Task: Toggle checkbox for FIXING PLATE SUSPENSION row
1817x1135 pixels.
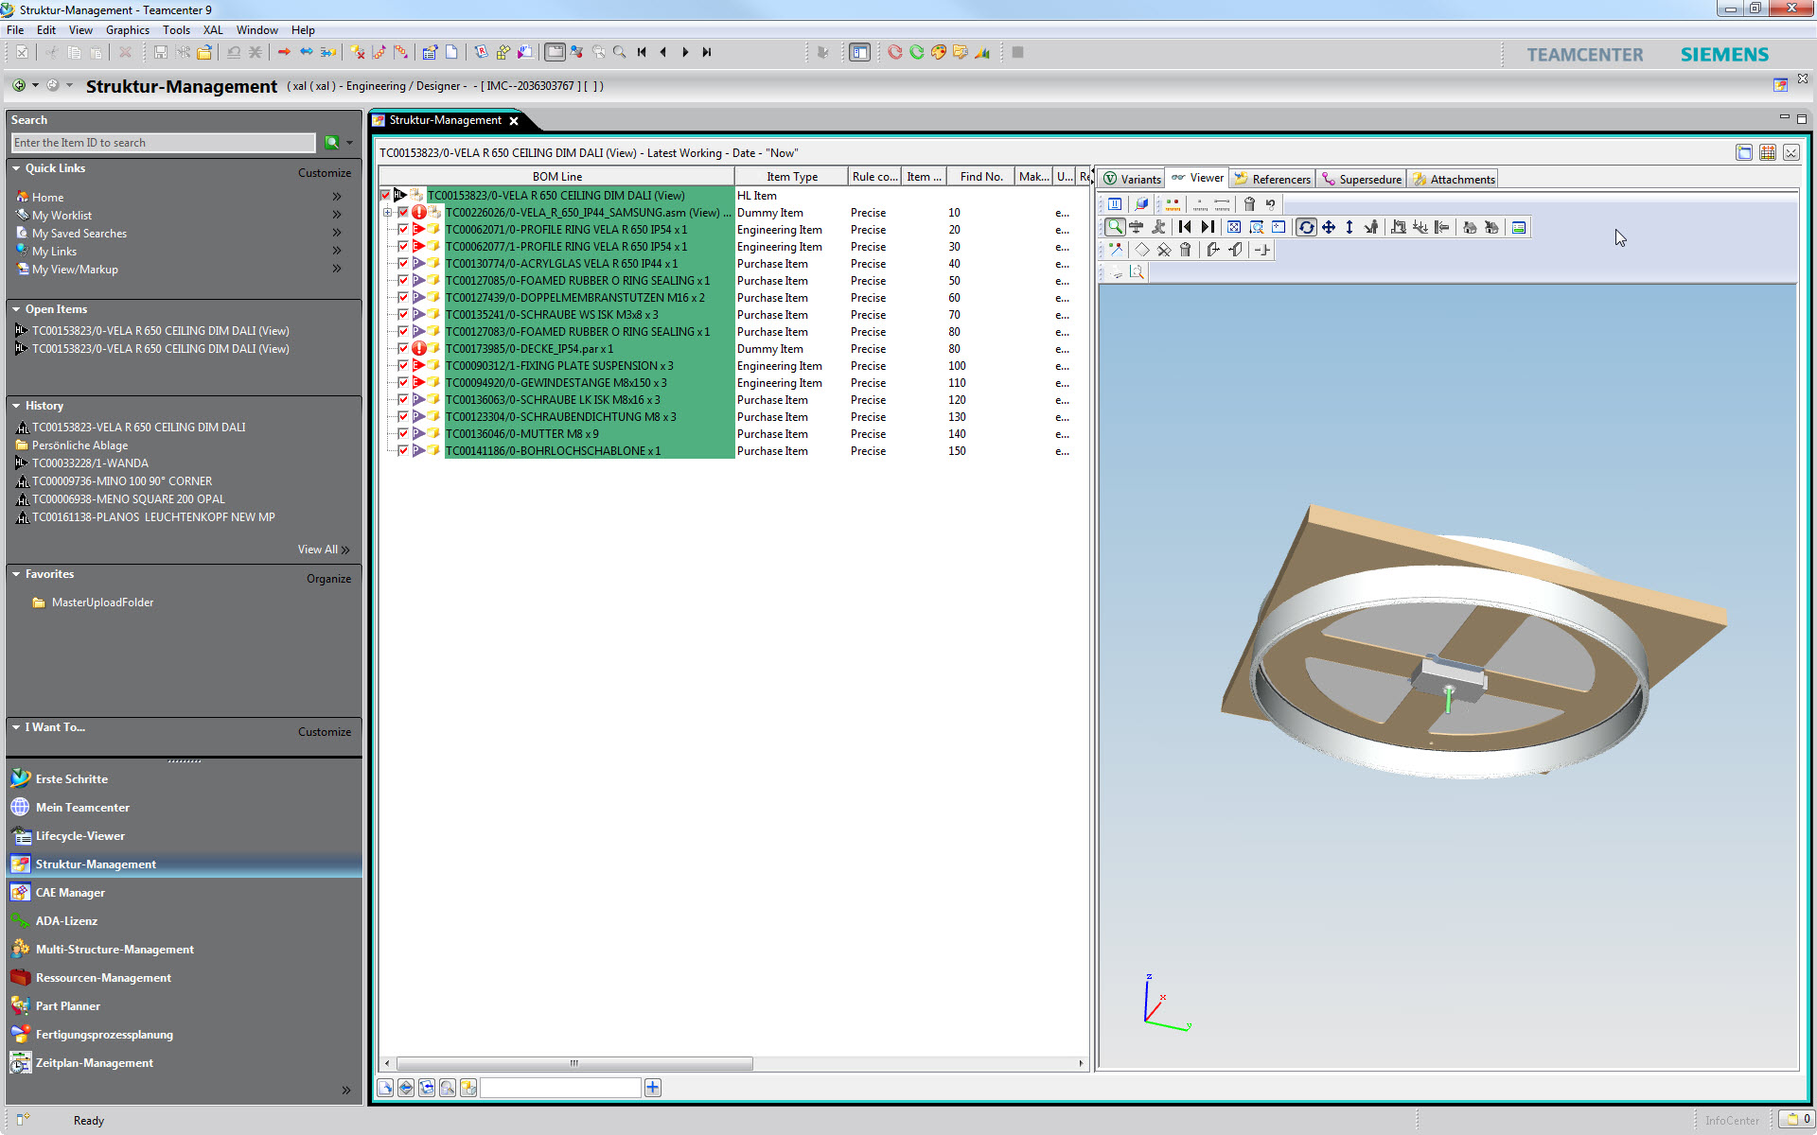Action: point(403,366)
